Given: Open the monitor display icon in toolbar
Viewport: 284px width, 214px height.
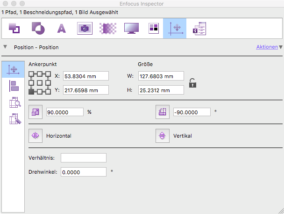Looking at the screenshot, I should pos(131,28).
